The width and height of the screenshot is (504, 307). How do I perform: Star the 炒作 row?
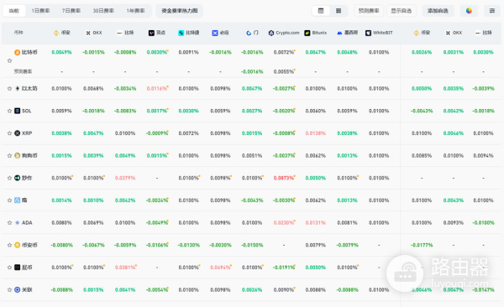tap(9, 178)
